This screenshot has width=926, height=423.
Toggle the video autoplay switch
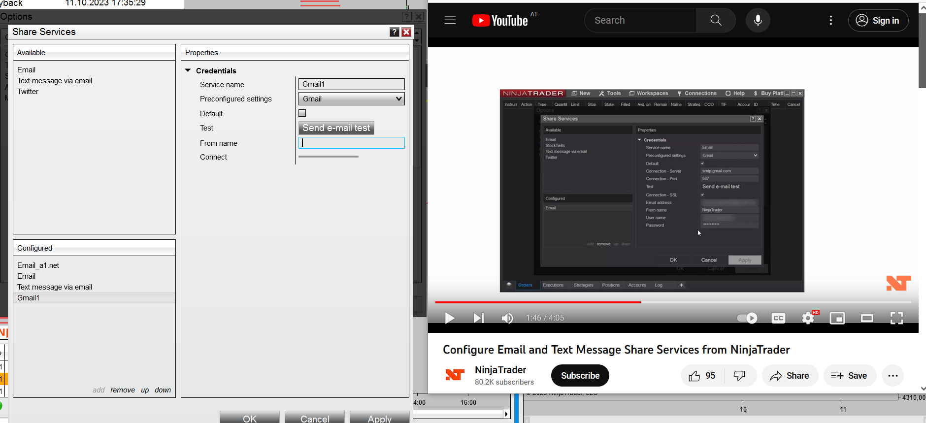pyautogui.click(x=747, y=318)
